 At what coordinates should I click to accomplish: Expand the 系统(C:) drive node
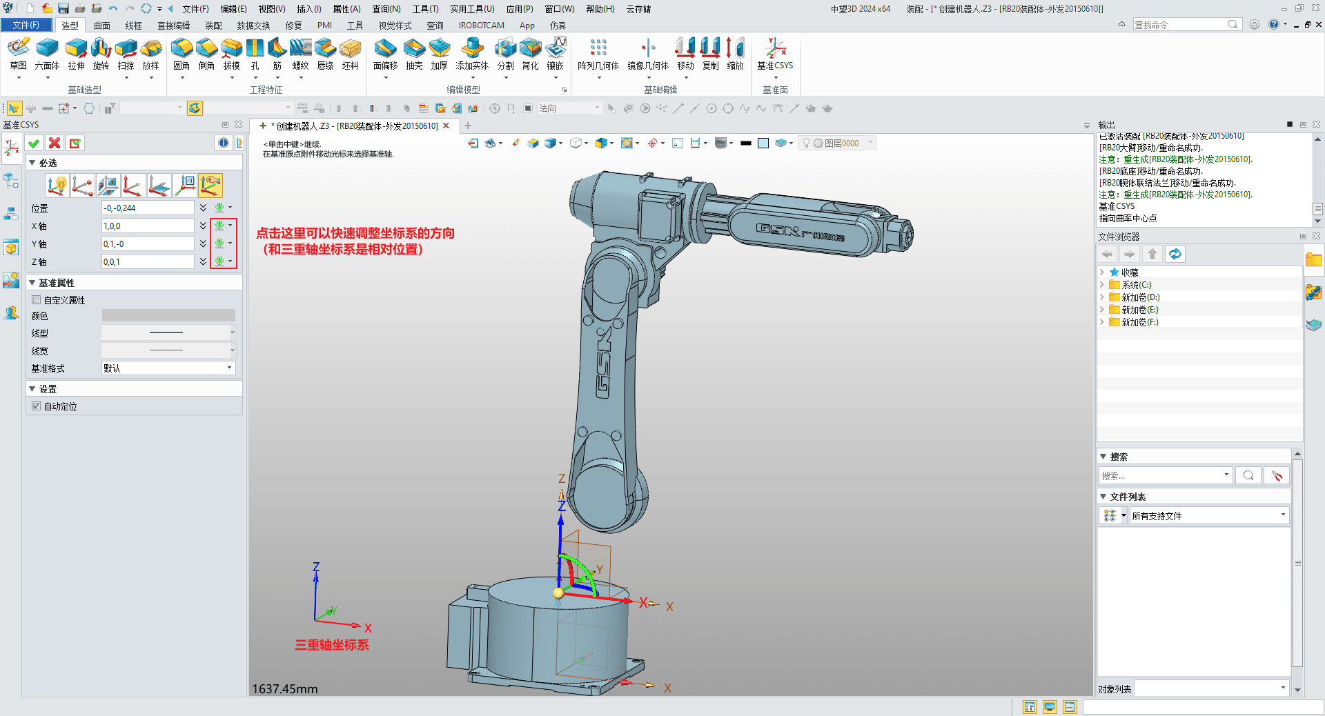tap(1102, 285)
